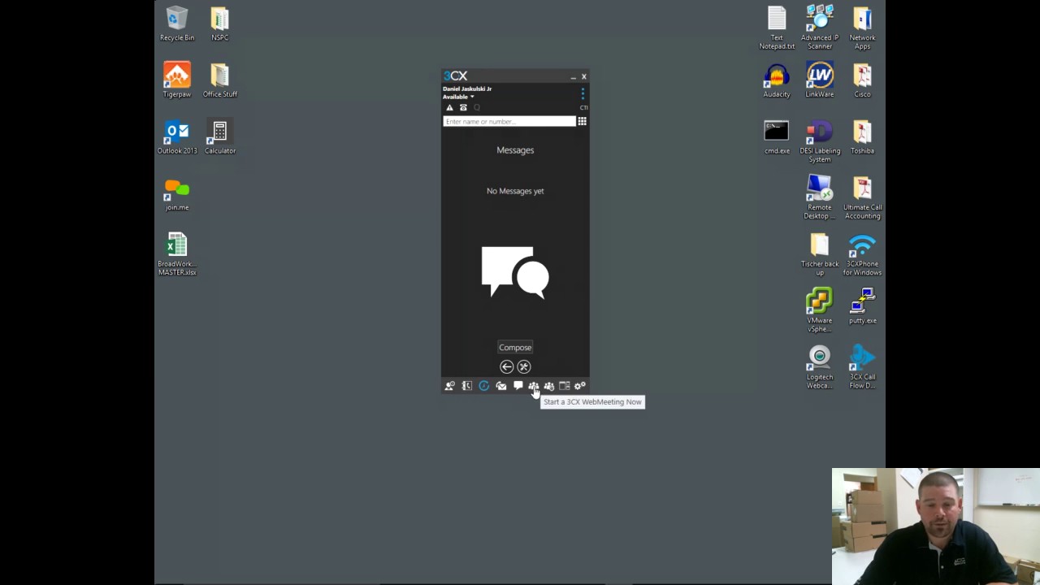Select the VMware vSphere shortcut
Screen dimensions: 1040x585
820,310
